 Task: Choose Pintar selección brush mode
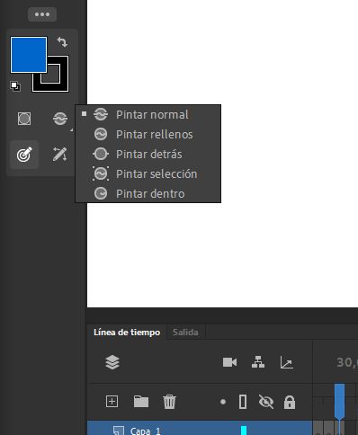pos(148,174)
